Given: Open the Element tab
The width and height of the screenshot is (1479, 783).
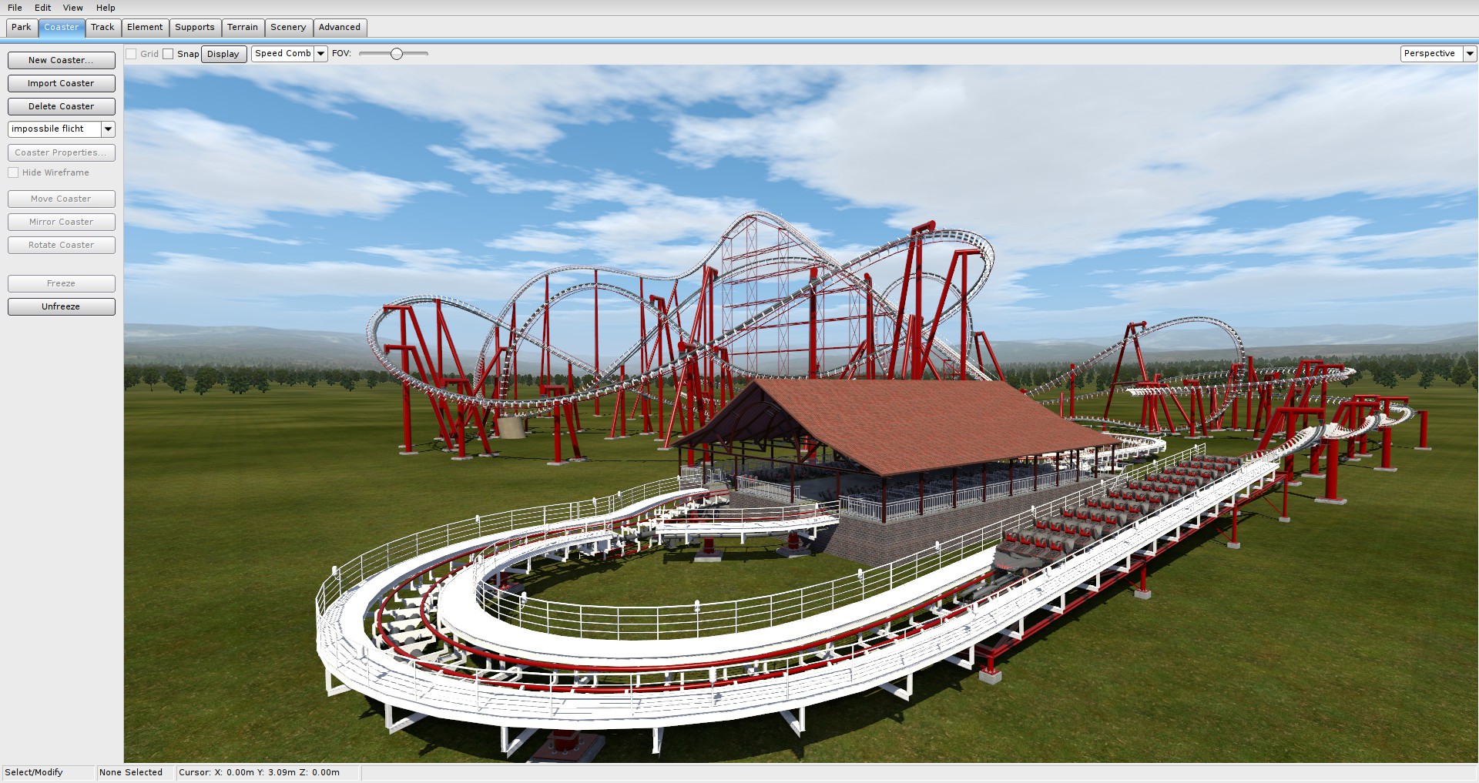Looking at the screenshot, I should pos(145,27).
